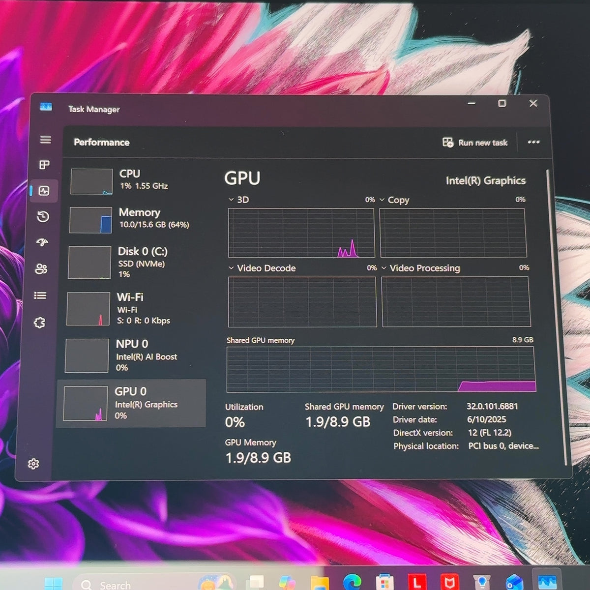The image size is (590, 590).
Task: Open the Users page icon
Action: point(41,269)
